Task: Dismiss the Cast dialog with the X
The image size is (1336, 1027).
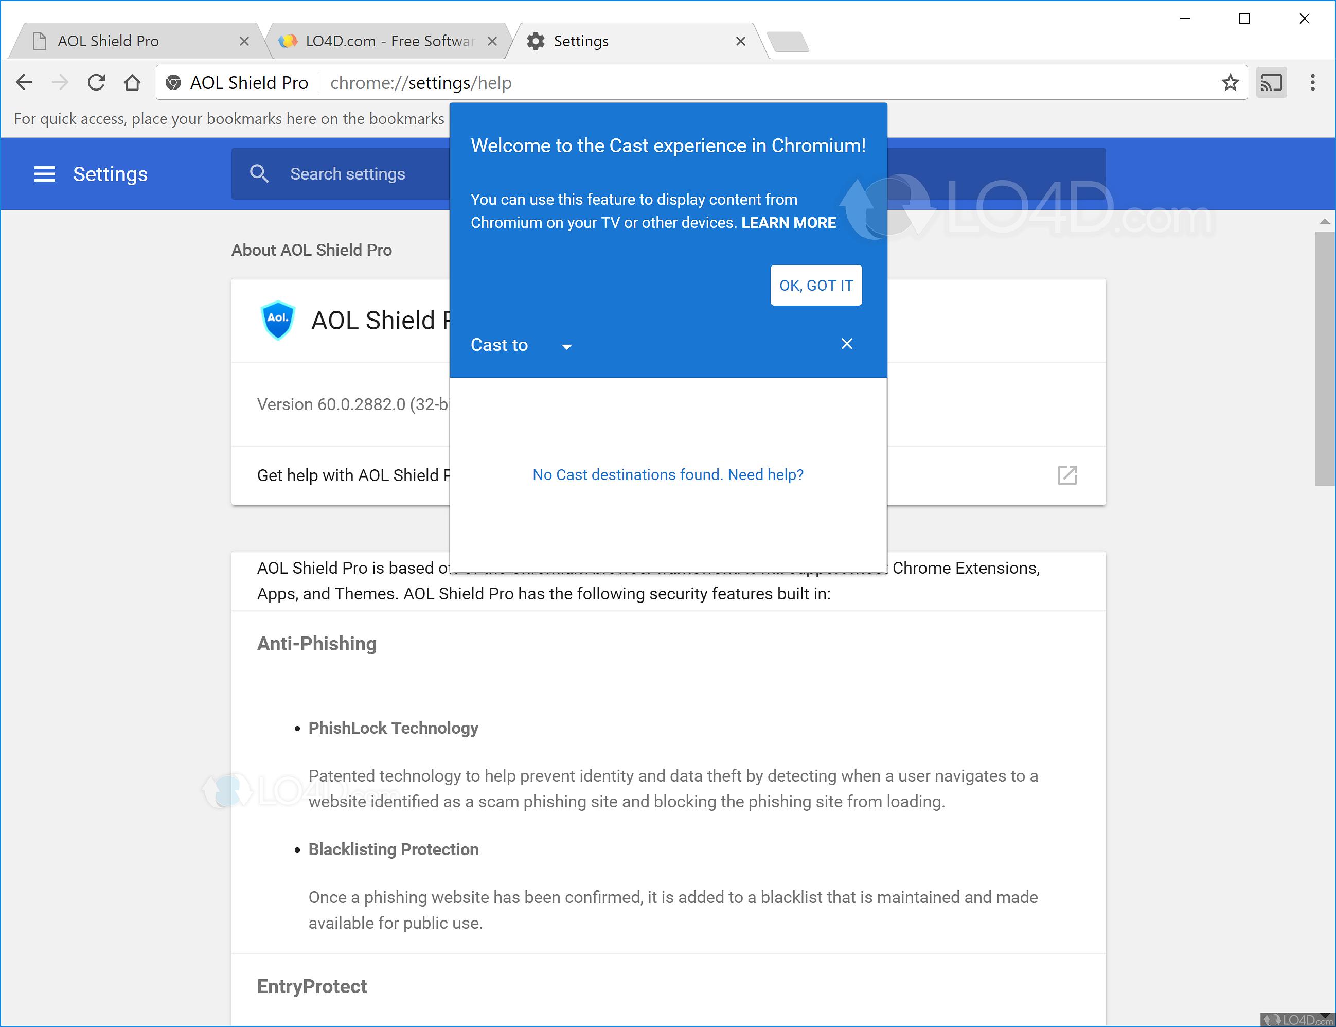Action: (846, 344)
